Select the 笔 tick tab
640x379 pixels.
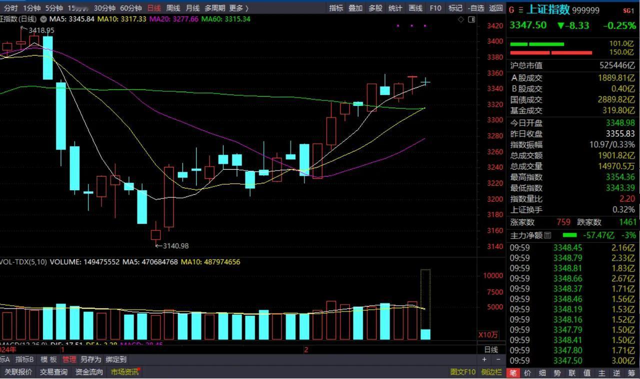513,373
